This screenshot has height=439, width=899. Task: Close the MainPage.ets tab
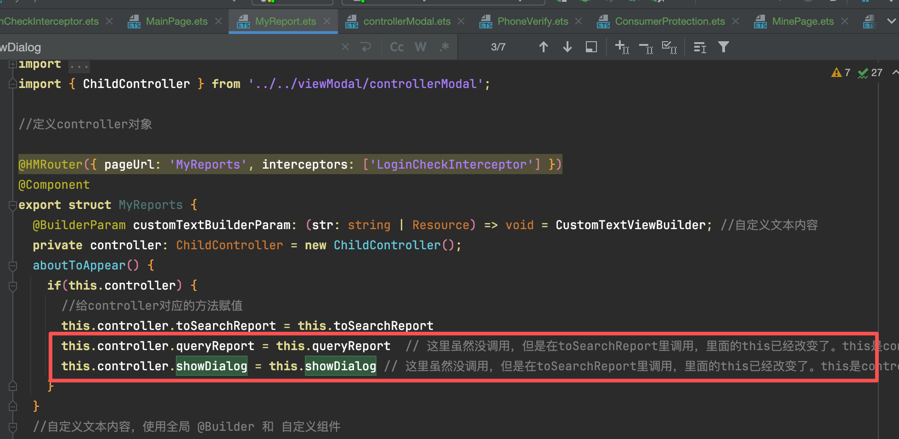pos(219,22)
